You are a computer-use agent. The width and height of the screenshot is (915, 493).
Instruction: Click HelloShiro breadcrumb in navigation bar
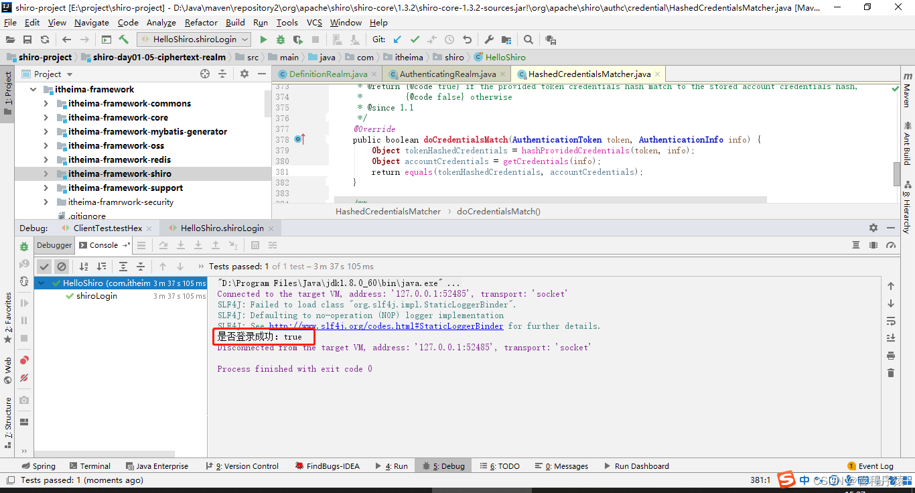coord(500,57)
